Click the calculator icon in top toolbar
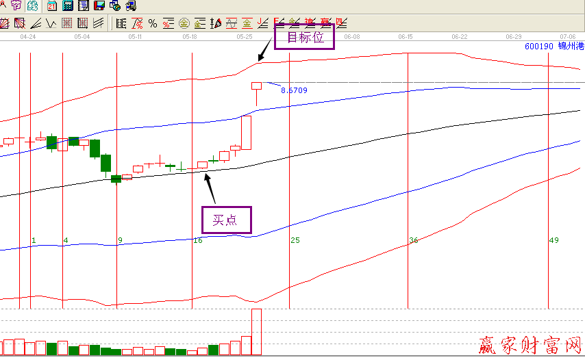 point(68,6)
